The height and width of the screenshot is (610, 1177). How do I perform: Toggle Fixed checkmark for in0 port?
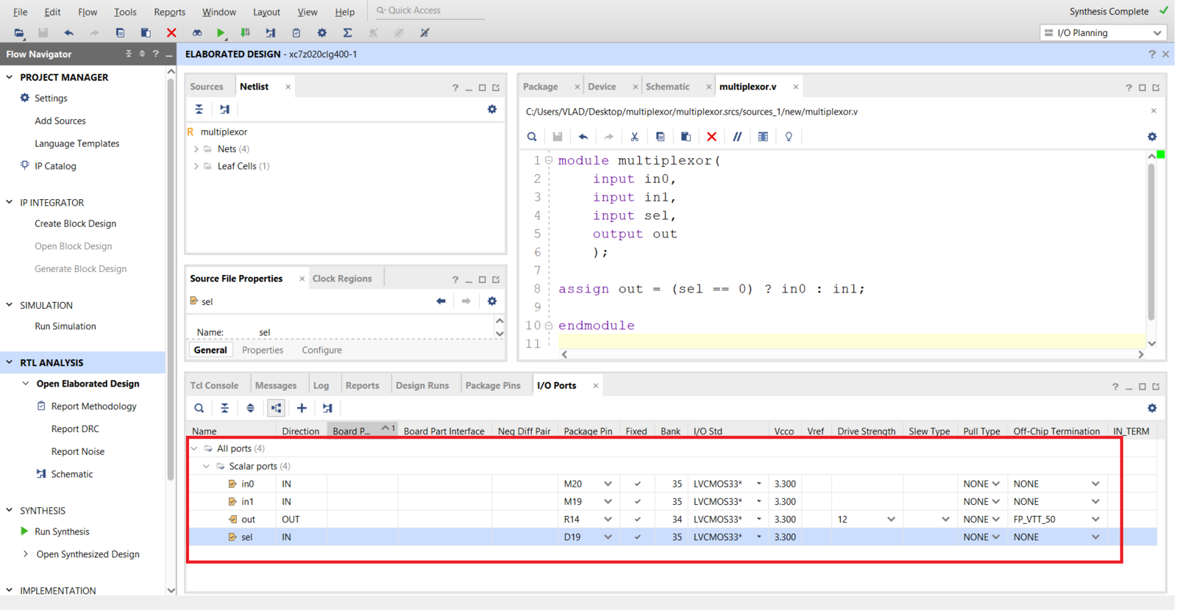point(637,484)
